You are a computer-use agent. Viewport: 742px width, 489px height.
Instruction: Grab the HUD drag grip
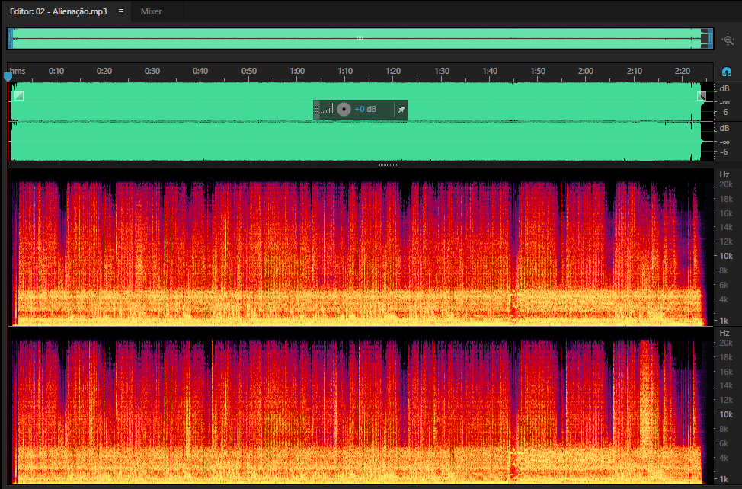point(317,110)
